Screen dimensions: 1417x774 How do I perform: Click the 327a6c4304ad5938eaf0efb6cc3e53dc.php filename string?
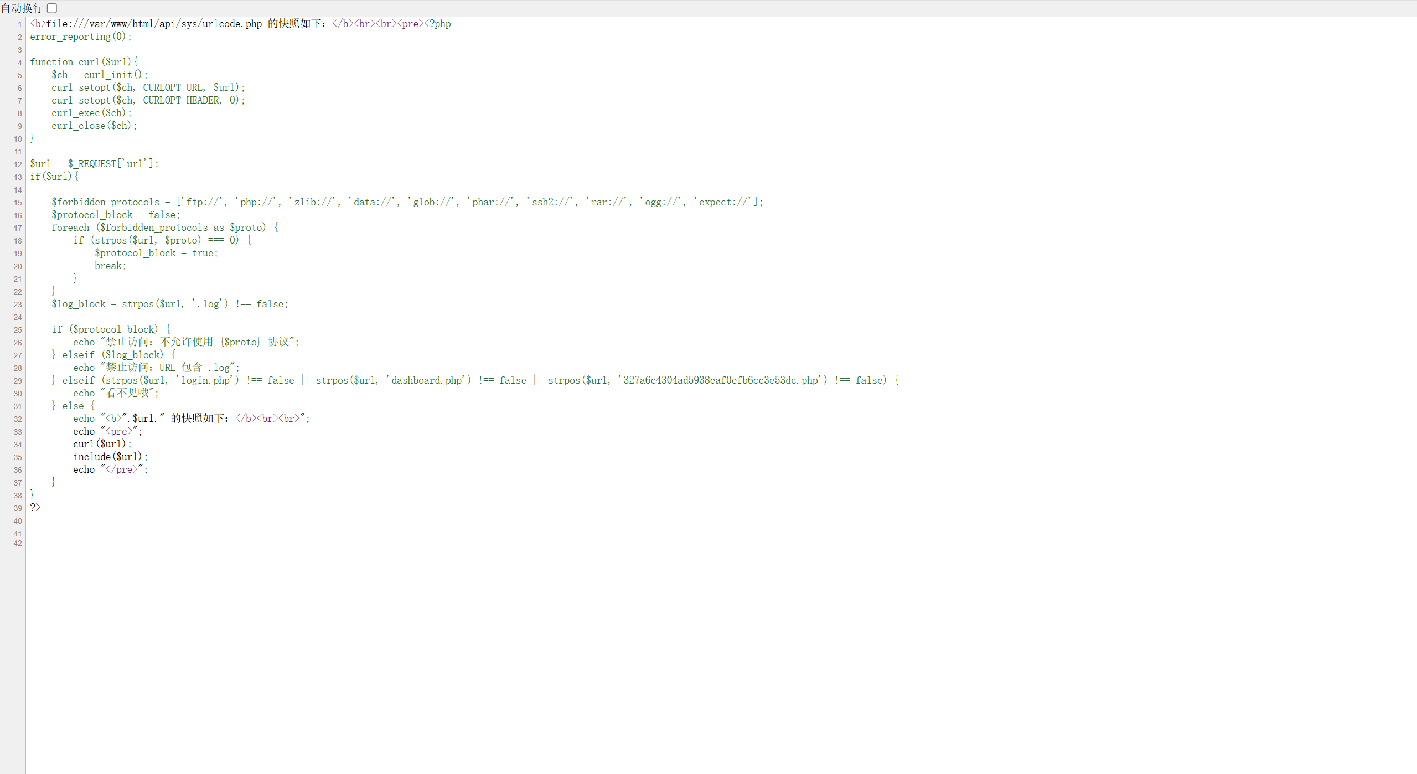(722, 380)
